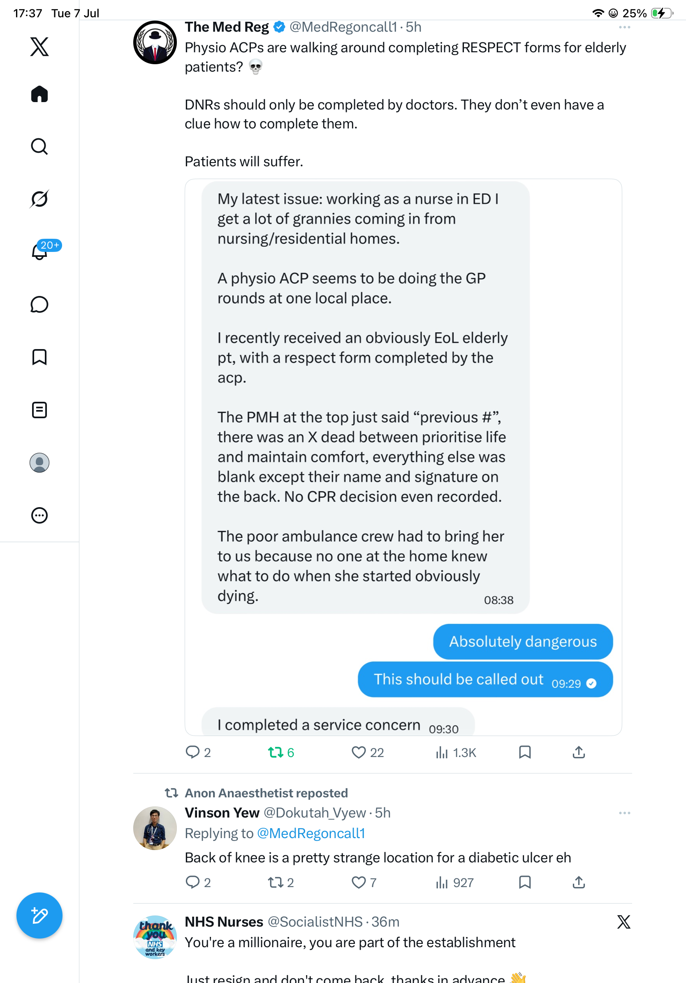
Task: Expand More menu in sidebar
Action: point(39,515)
